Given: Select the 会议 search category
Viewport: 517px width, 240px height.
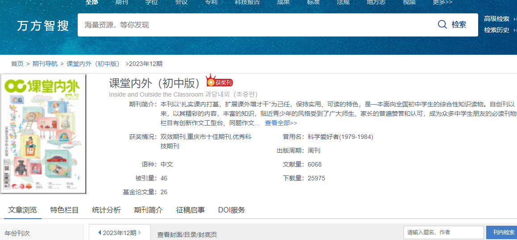Looking at the screenshot, I should click(181, 2).
